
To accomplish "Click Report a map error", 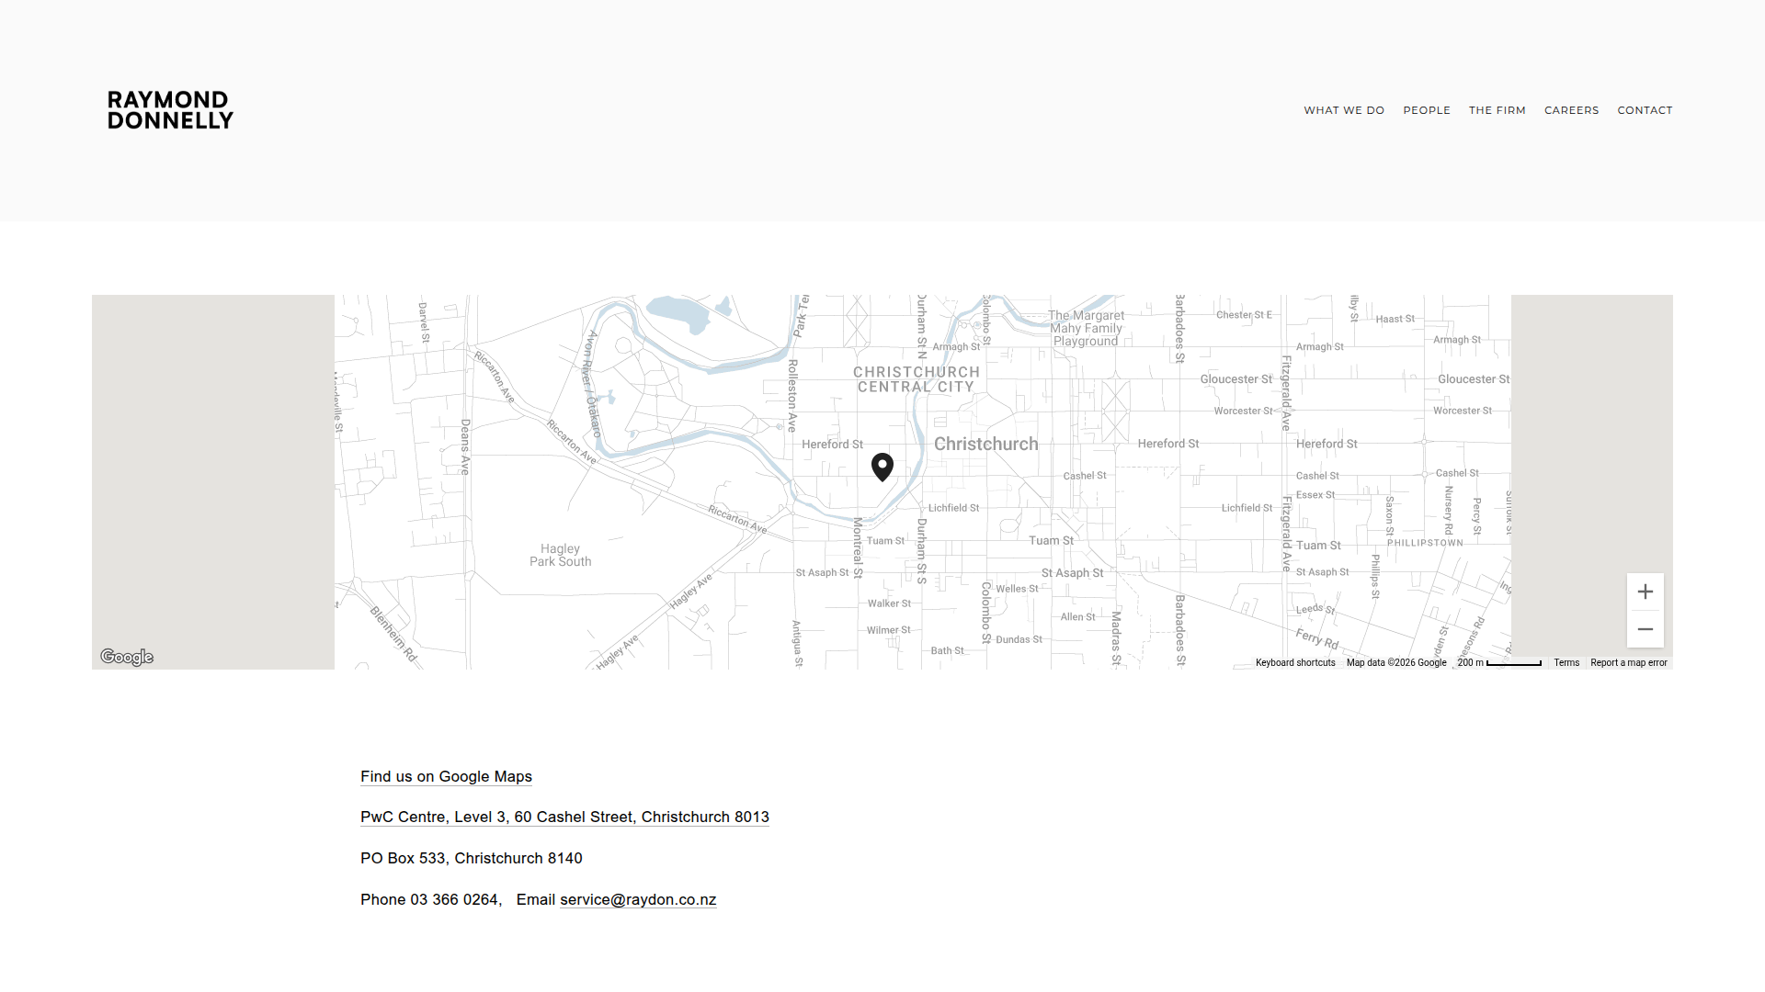I will (x=1629, y=662).
